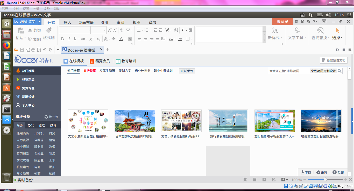
Task: Click the 反馈 feedback icon
Action: pyautogui.click(x=338, y=172)
